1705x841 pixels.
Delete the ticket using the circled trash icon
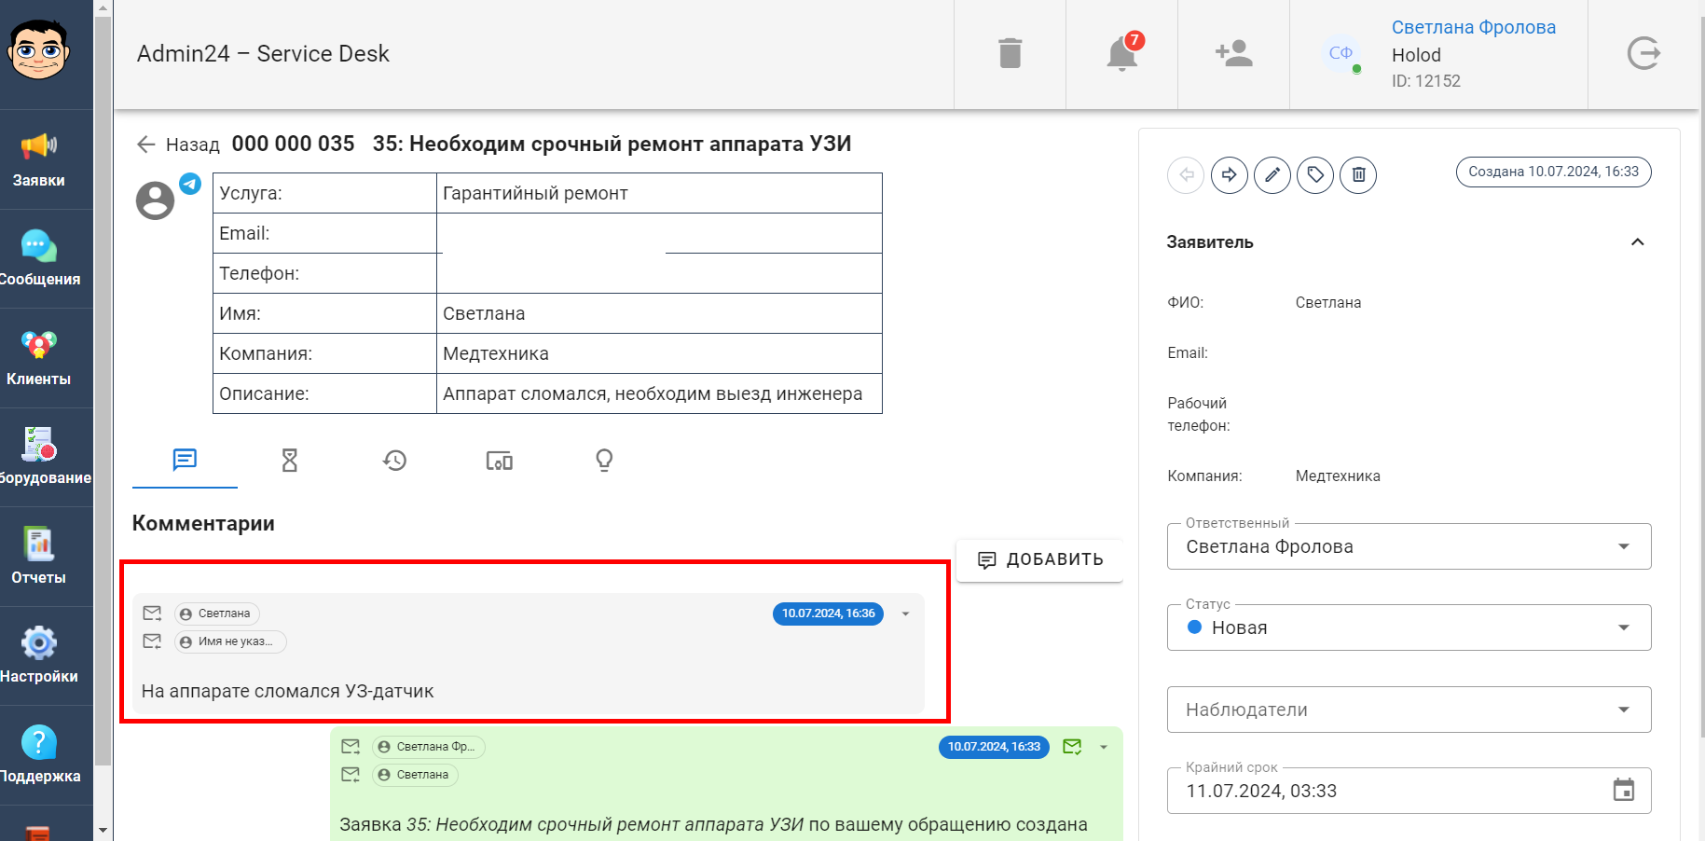[x=1358, y=174]
